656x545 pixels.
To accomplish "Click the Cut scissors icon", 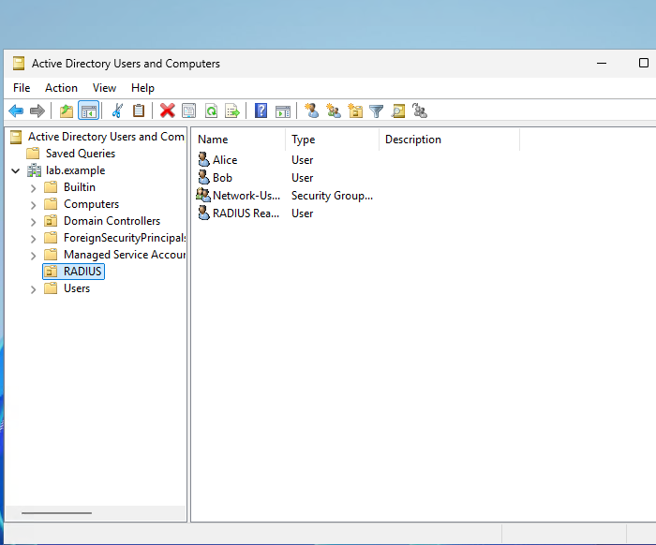I will [x=117, y=110].
